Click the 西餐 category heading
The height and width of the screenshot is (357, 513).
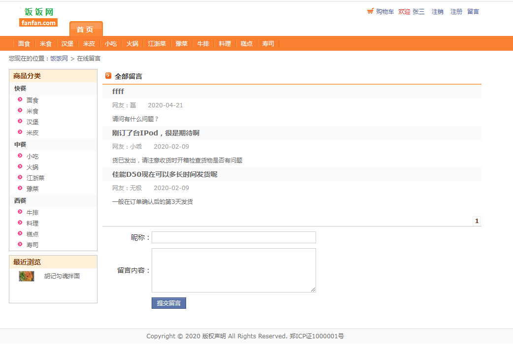pos(20,200)
